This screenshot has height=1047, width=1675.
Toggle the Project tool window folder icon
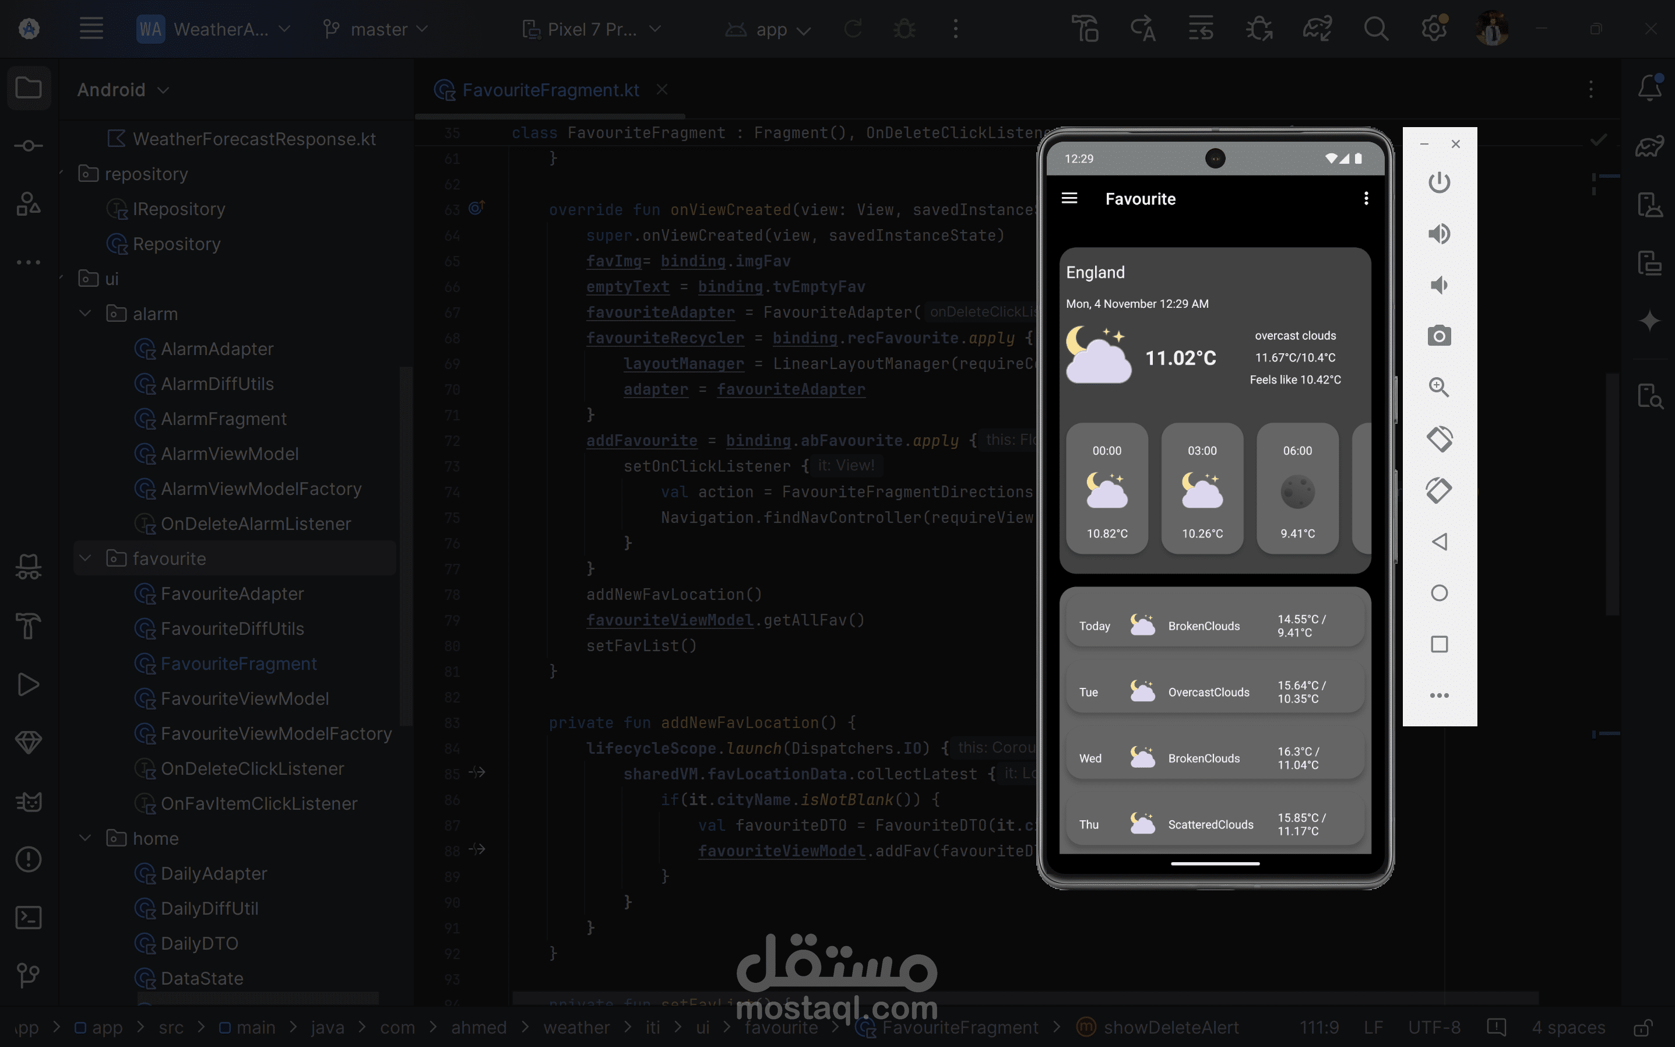coord(29,88)
